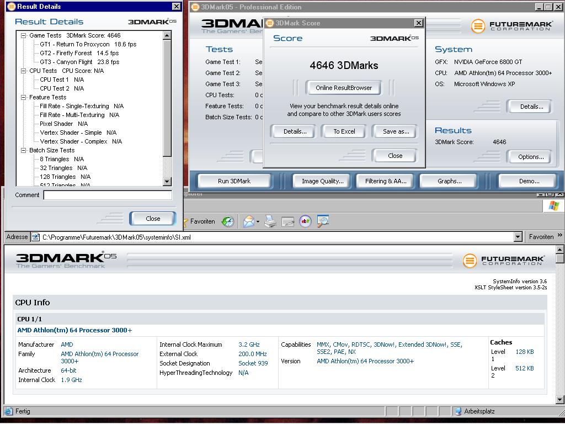Click Save as... button
565x424 pixels.
[x=396, y=131]
